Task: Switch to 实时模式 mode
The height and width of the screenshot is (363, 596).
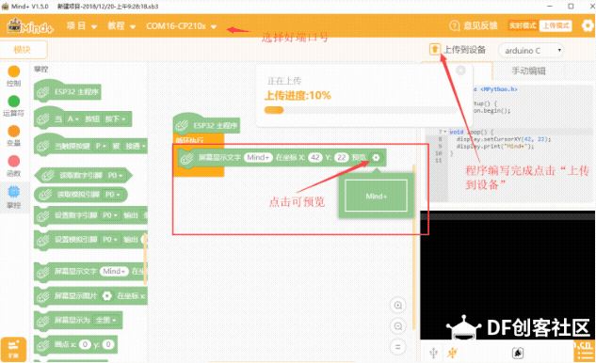Action: coord(523,25)
